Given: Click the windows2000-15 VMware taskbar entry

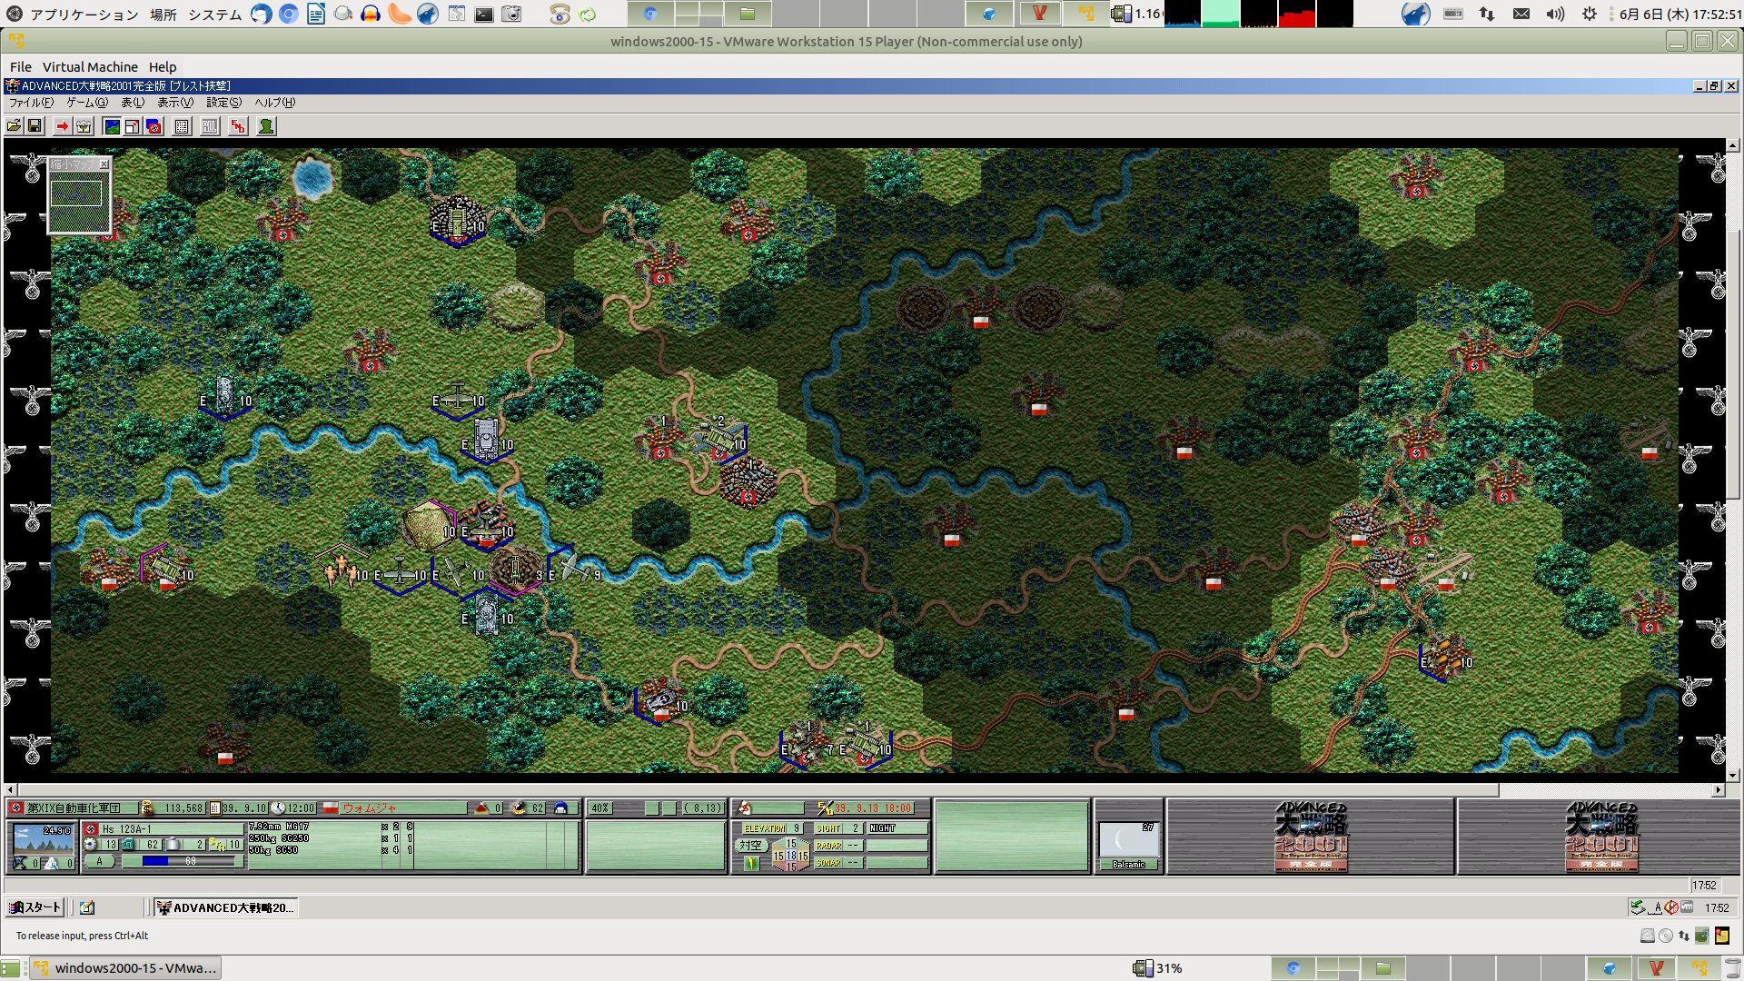Looking at the screenshot, I should [x=125, y=968].
